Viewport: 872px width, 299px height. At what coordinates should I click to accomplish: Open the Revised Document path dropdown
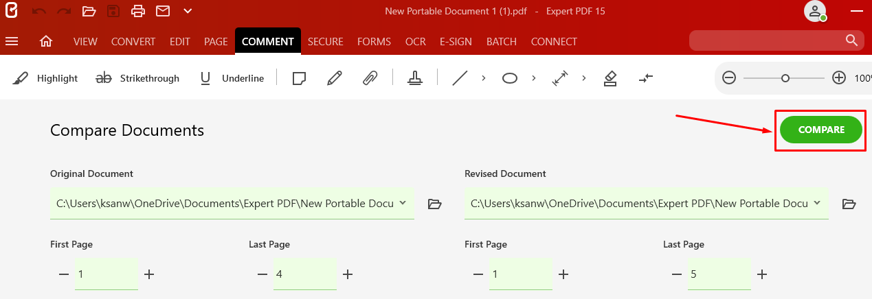coord(817,203)
